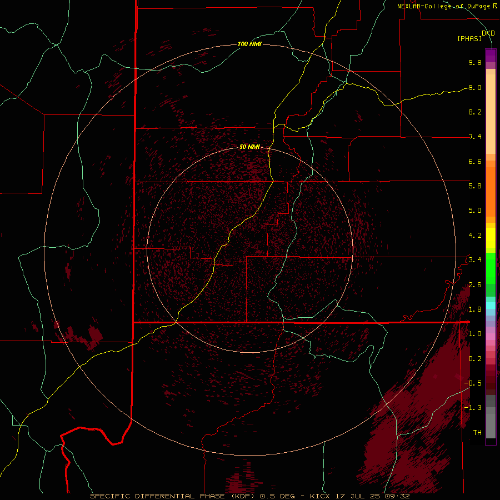This screenshot has height=500, width=500.
Task: Click the 7.4 value on the color scale
Action: pyautogui.click(x=475, y=137)
